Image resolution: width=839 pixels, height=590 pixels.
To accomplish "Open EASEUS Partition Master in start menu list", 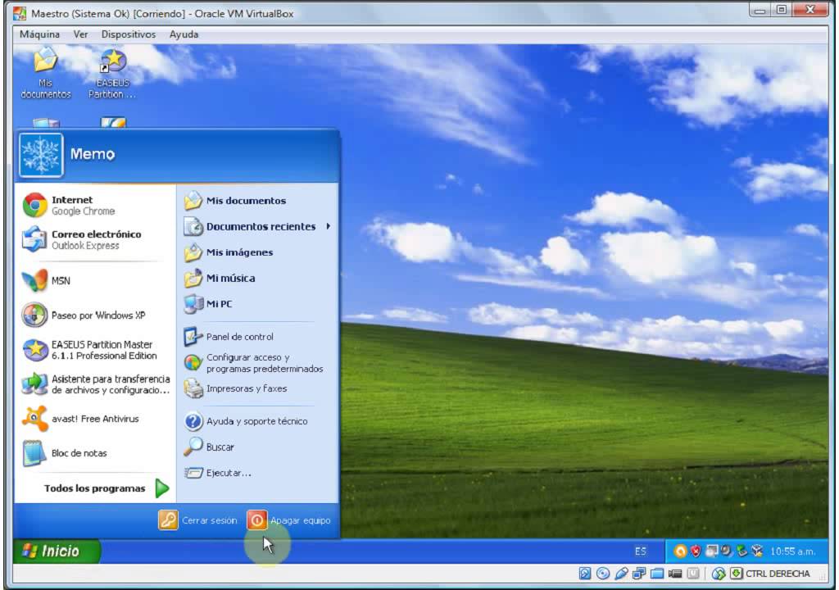I will coord(95,350).
